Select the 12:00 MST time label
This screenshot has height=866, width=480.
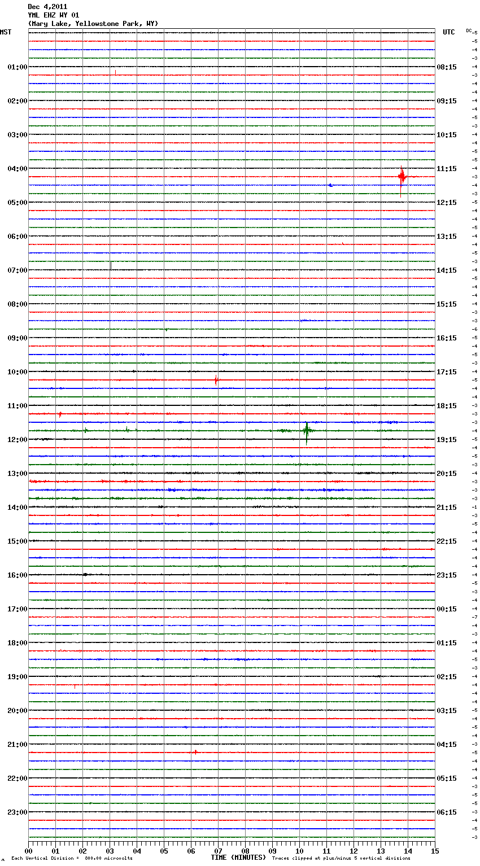[18, 440]
